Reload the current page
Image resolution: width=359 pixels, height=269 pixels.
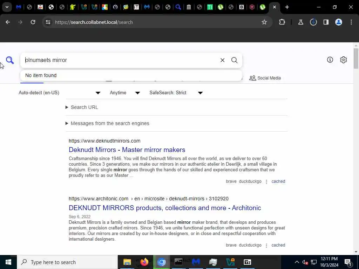[x=33, y=22]
